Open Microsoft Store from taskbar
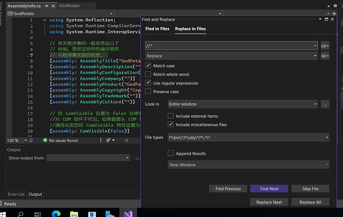Screen dimensions: 343x217 point(92,214)
